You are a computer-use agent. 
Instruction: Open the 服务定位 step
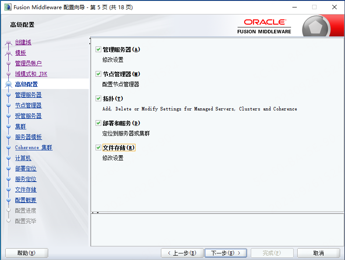coord(26,179)
